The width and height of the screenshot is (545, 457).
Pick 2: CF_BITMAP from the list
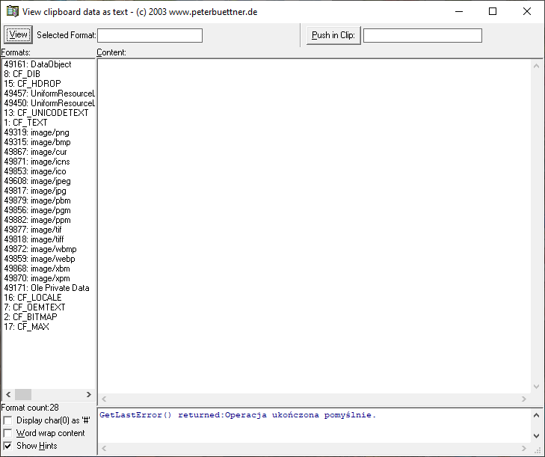click(x=31, y=317)
